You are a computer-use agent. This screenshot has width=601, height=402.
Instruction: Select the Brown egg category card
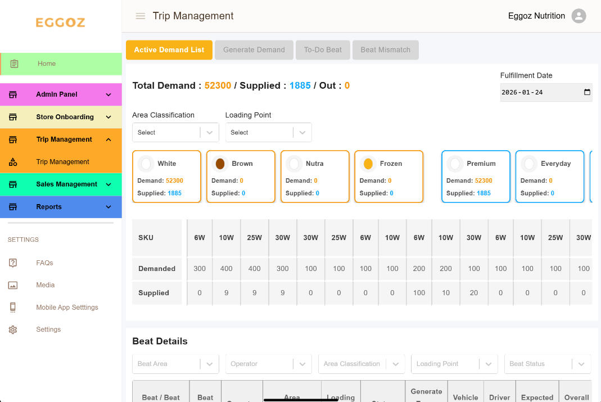241,176
